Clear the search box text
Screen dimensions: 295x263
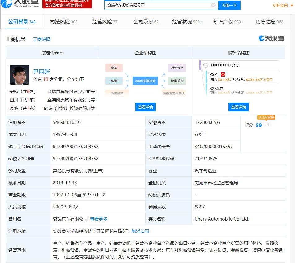point(213,5)
